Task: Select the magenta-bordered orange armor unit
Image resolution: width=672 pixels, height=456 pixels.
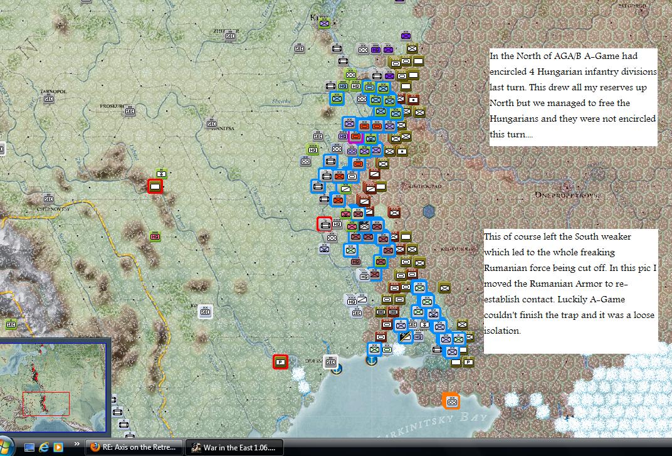Action: (x=355, y=136)
